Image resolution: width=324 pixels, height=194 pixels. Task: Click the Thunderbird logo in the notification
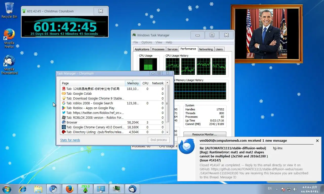[187, 146]
